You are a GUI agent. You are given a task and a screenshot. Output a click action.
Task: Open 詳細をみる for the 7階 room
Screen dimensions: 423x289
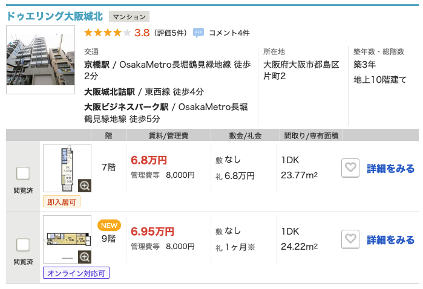[390, 169]
